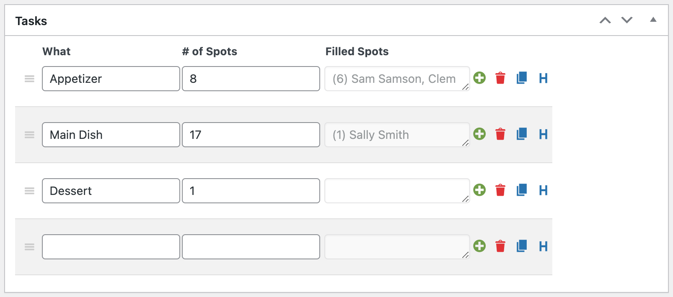Grab the drag handle of Appetizer row
This screenshot has height=297, width=673.
coord(29,79)
